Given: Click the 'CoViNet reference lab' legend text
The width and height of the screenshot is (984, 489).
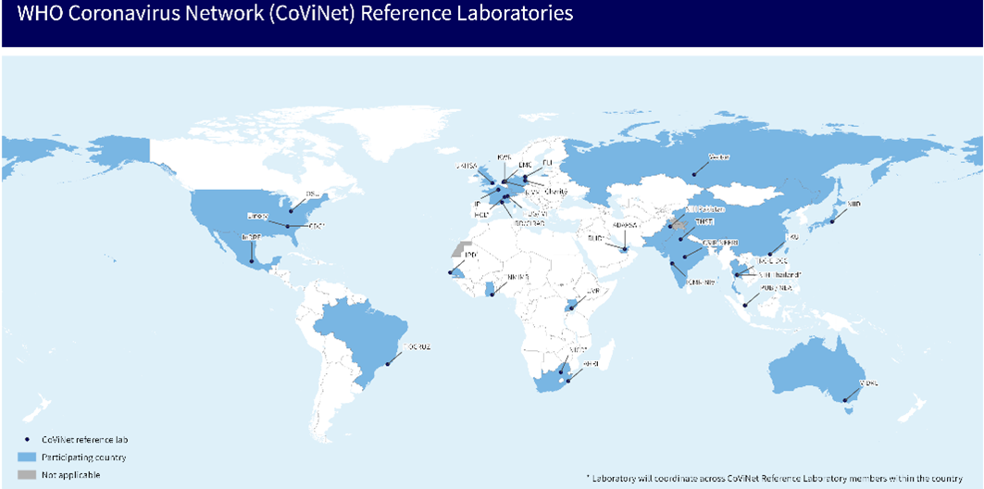Looking at the screenshot, I should tap(83, 439).
